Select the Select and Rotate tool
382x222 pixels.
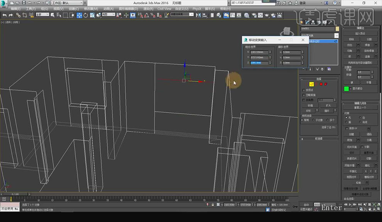click(x=85, y=15)
